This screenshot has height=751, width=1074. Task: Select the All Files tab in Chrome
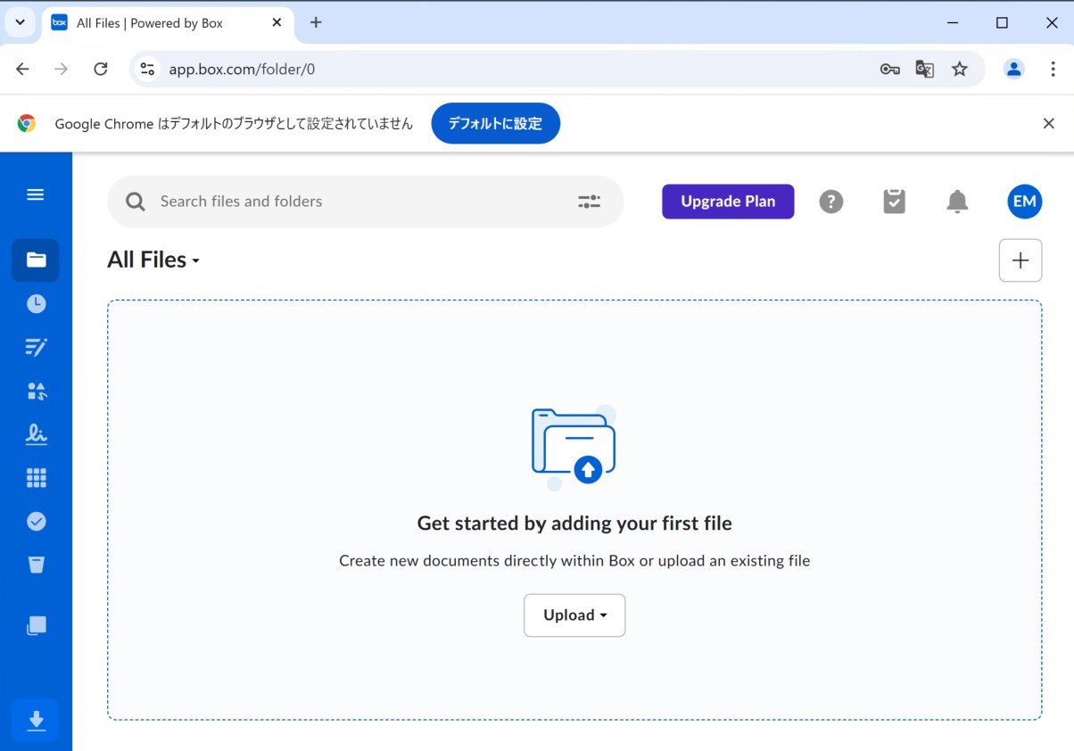(150, 23)
